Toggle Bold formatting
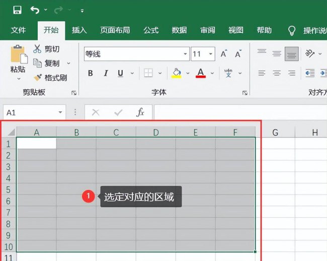 [90, 73]
